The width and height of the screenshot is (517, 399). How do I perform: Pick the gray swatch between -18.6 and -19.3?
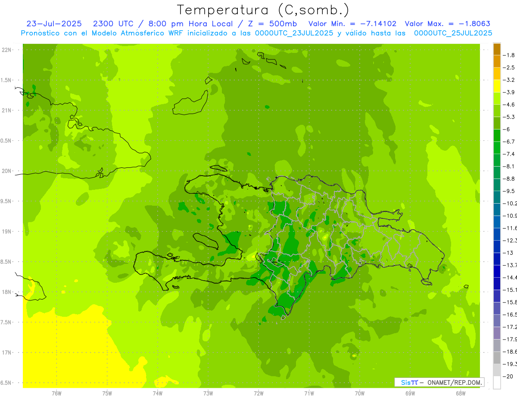(x=497, y=358)
